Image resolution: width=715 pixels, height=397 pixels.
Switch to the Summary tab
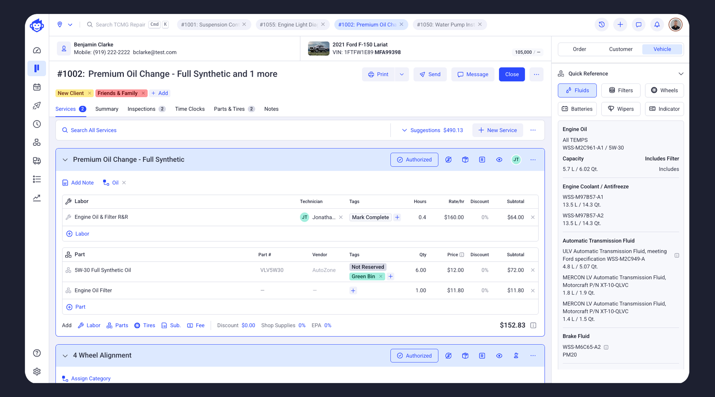107,109
